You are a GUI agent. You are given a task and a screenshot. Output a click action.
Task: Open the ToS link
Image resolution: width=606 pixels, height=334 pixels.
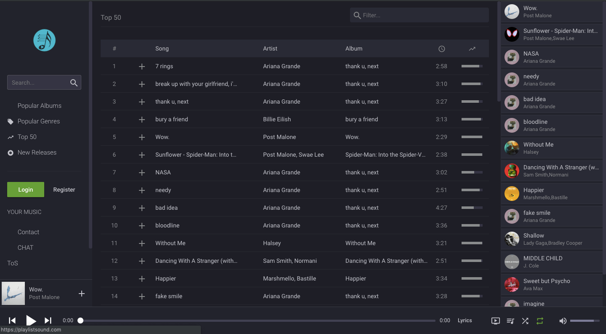13,263
